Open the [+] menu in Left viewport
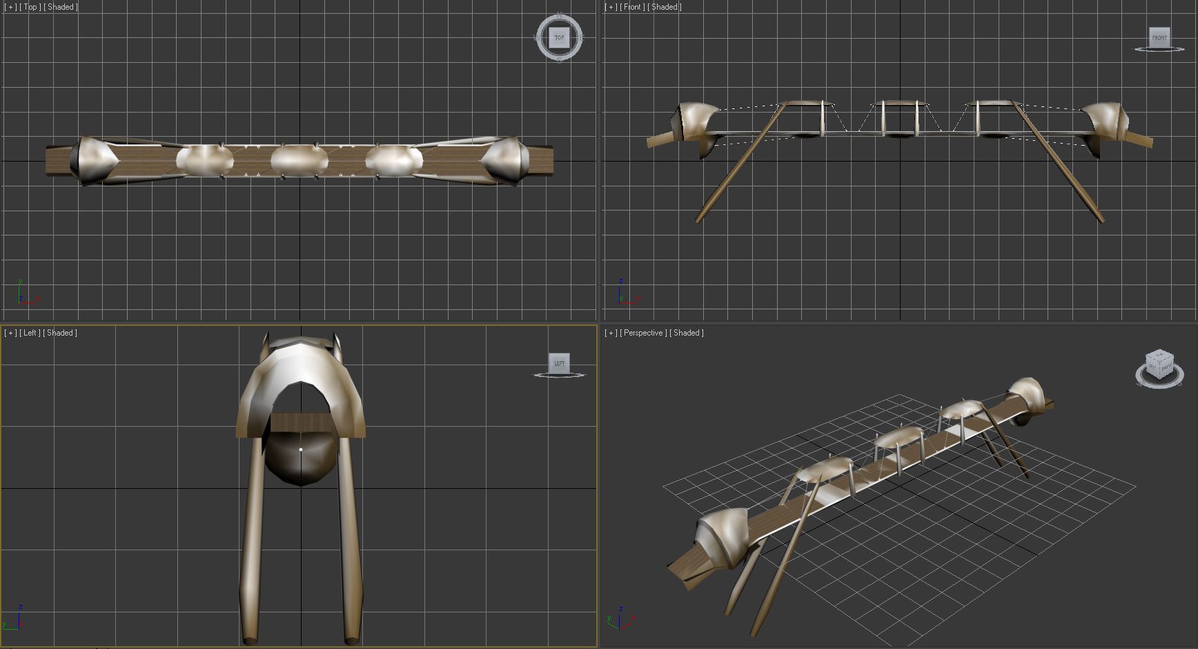 click(x=10, y=333)
